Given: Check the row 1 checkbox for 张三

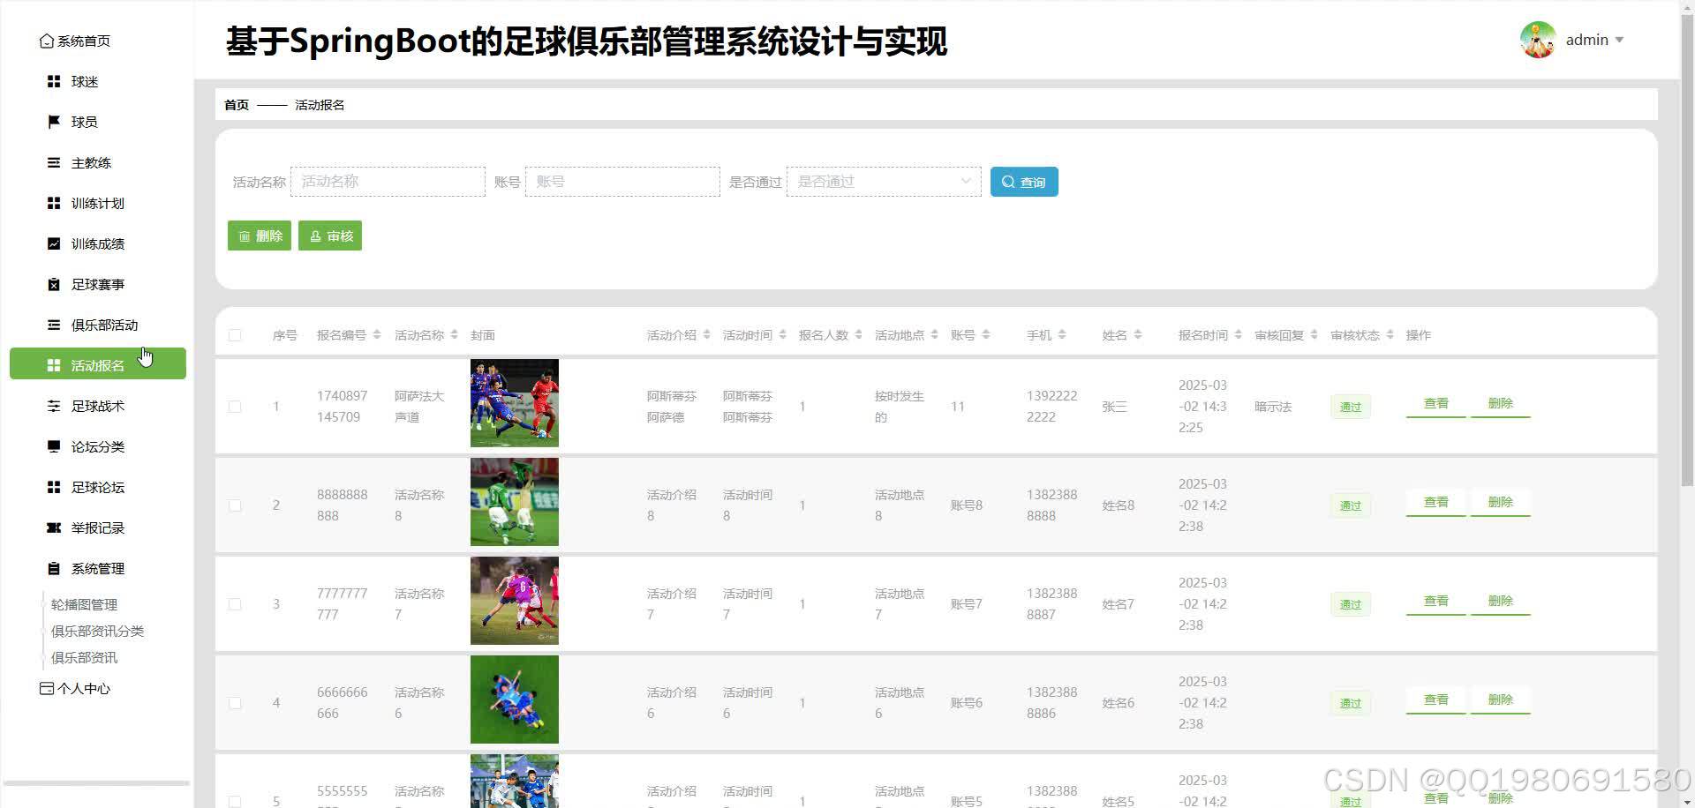Looking at the screenshot, I should [235, 407].
